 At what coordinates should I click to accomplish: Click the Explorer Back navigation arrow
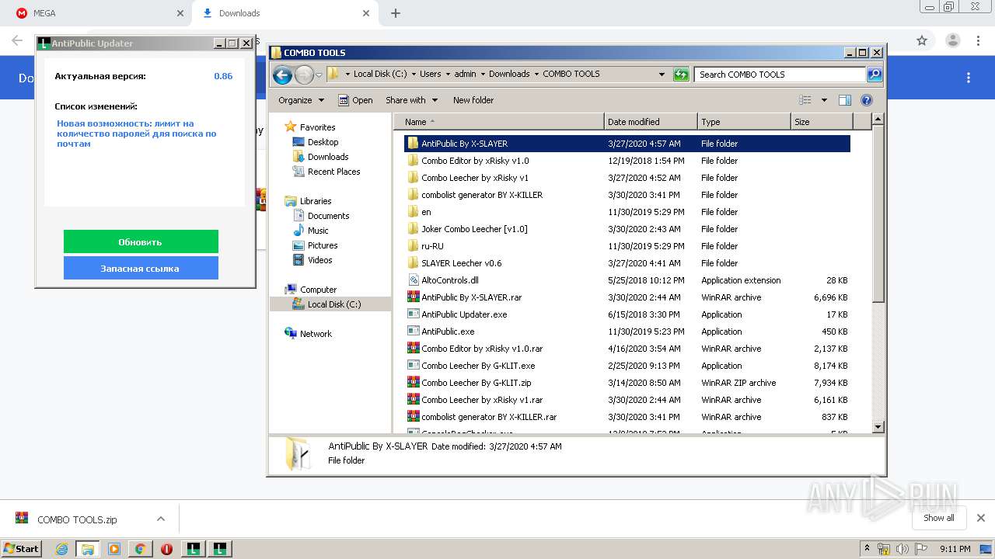point(282,75)
